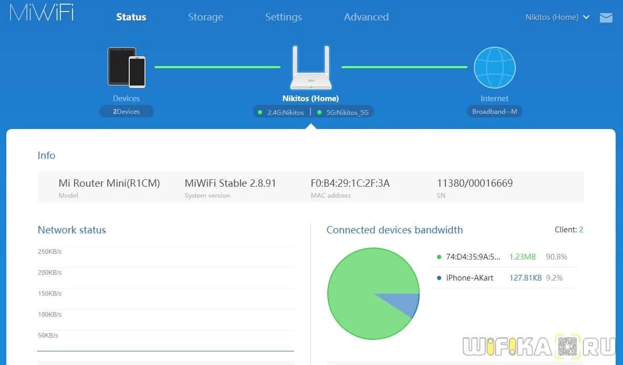The height and width of the screenshot is (365, 623).
Task: Click the 90.8% share value
Action: coord(556,256)
